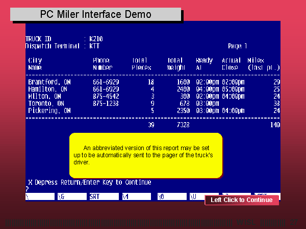Select the backslash-only function key label
306x229 pixels.
[x=40, y=196]
